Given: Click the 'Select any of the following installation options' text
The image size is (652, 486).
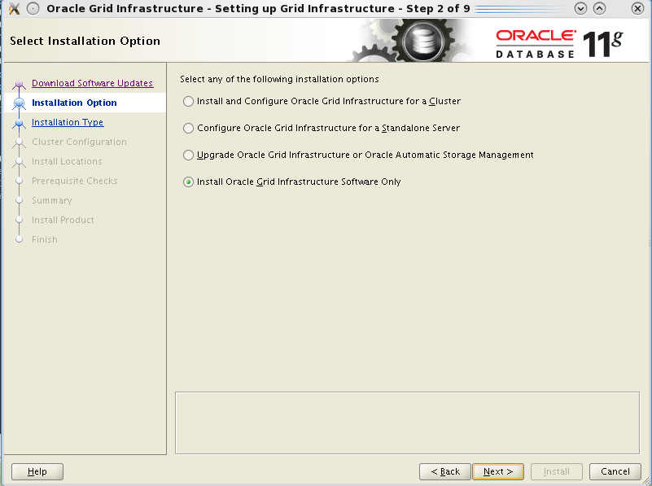Looking at the screenshot, I should pyautogui.click(x=279, y=79).
